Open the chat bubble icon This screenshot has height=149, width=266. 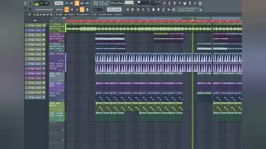(195, 3)
